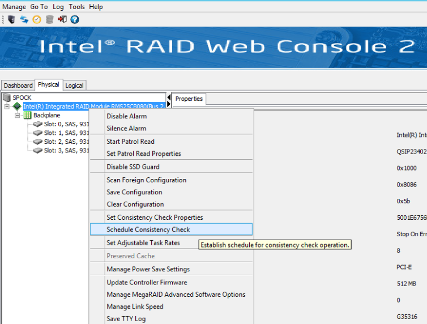This screenshot has height=324, width=427.
Task: Click the drive icon for Slot: 2
Action: 38,142
